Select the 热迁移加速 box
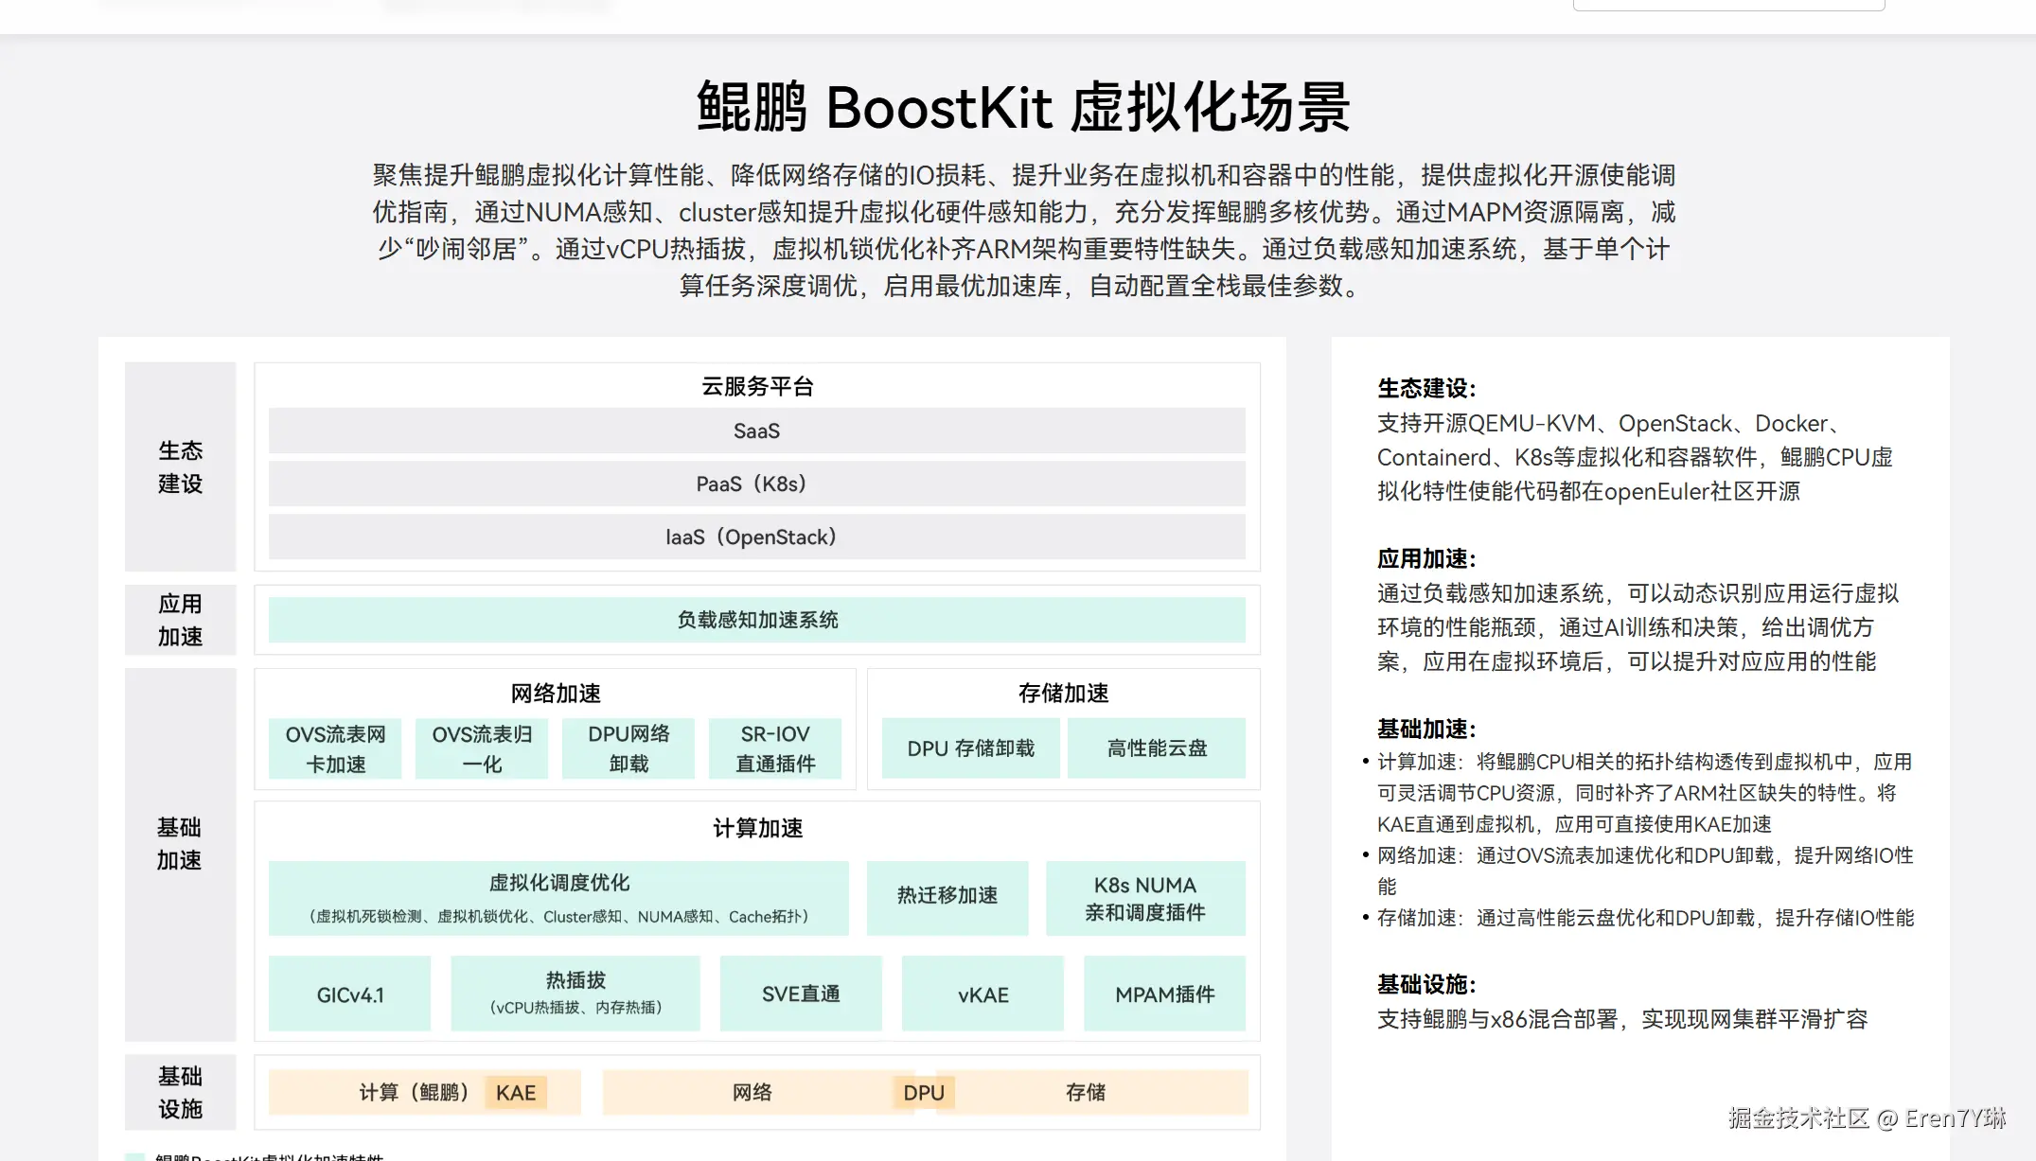The height and width of the screenshot is (1161, 2036). click(x=947, y=898)
